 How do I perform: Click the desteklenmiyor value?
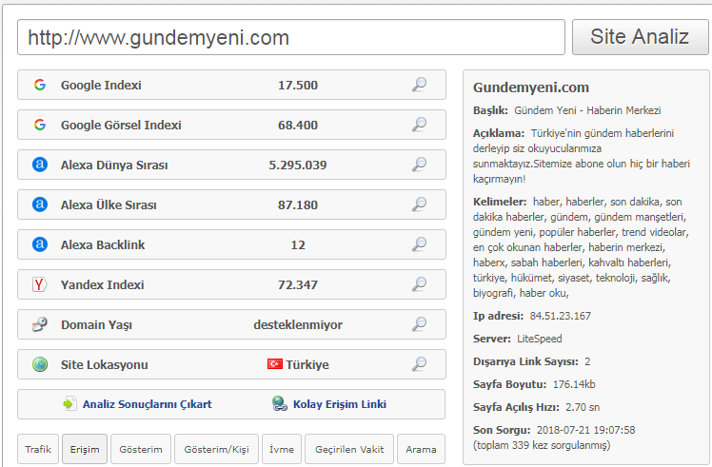click(298, 324)
